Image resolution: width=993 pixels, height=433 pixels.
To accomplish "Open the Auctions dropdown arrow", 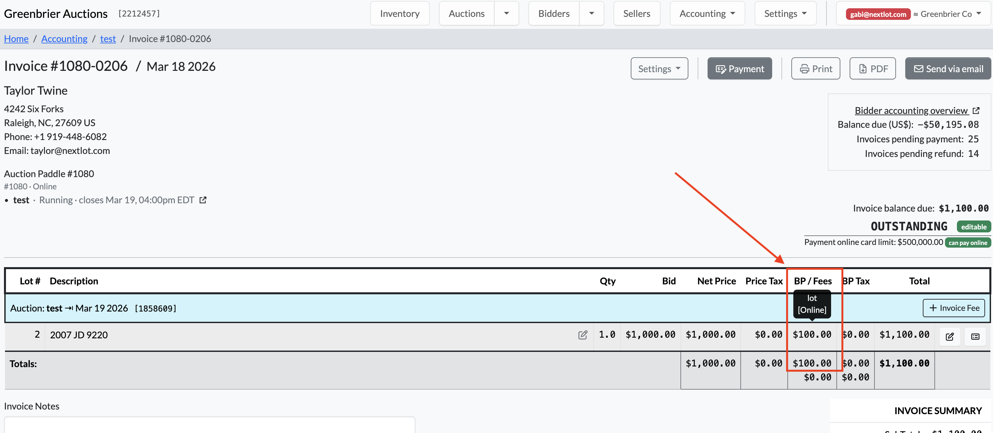I will [x=506, y=14].
